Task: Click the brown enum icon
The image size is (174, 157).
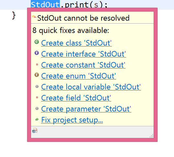Action: pos(37,75)
